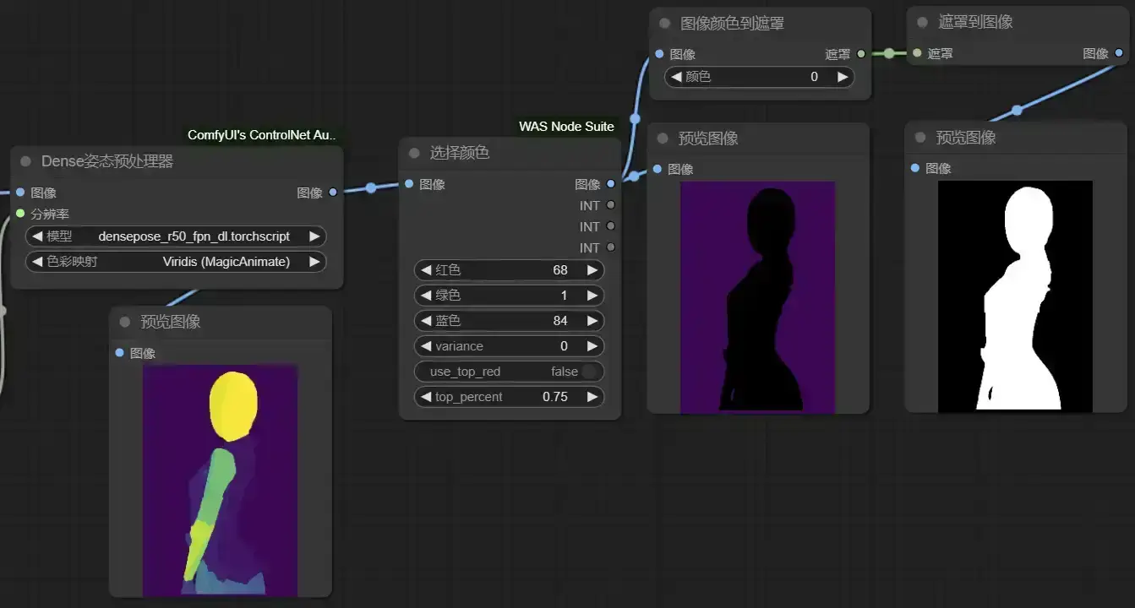This screenshot has height=608, width=1135.
Task: Select previous 色彩映射 option with left arrow
Action: [x=37, y=262]
